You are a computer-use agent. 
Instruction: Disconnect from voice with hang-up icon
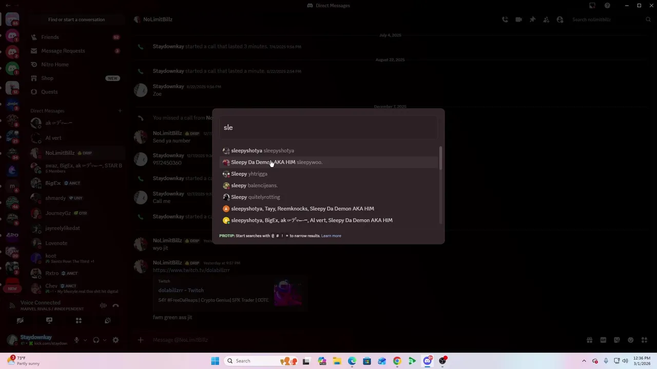pos(115,305)
